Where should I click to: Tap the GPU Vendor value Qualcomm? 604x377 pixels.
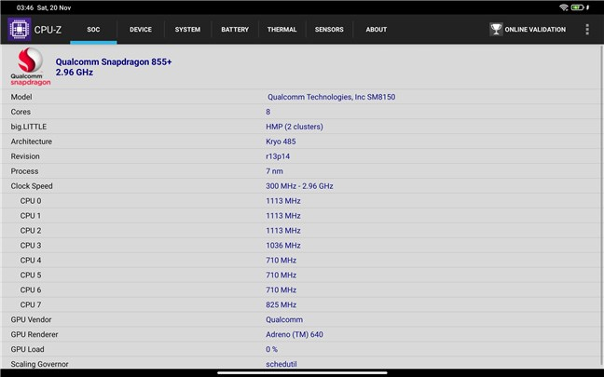284,319
